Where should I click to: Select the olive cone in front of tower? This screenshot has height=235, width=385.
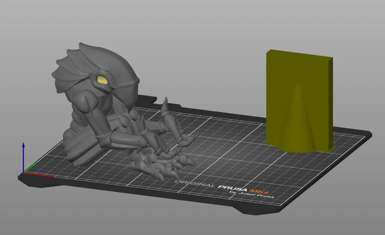[297, 123]
